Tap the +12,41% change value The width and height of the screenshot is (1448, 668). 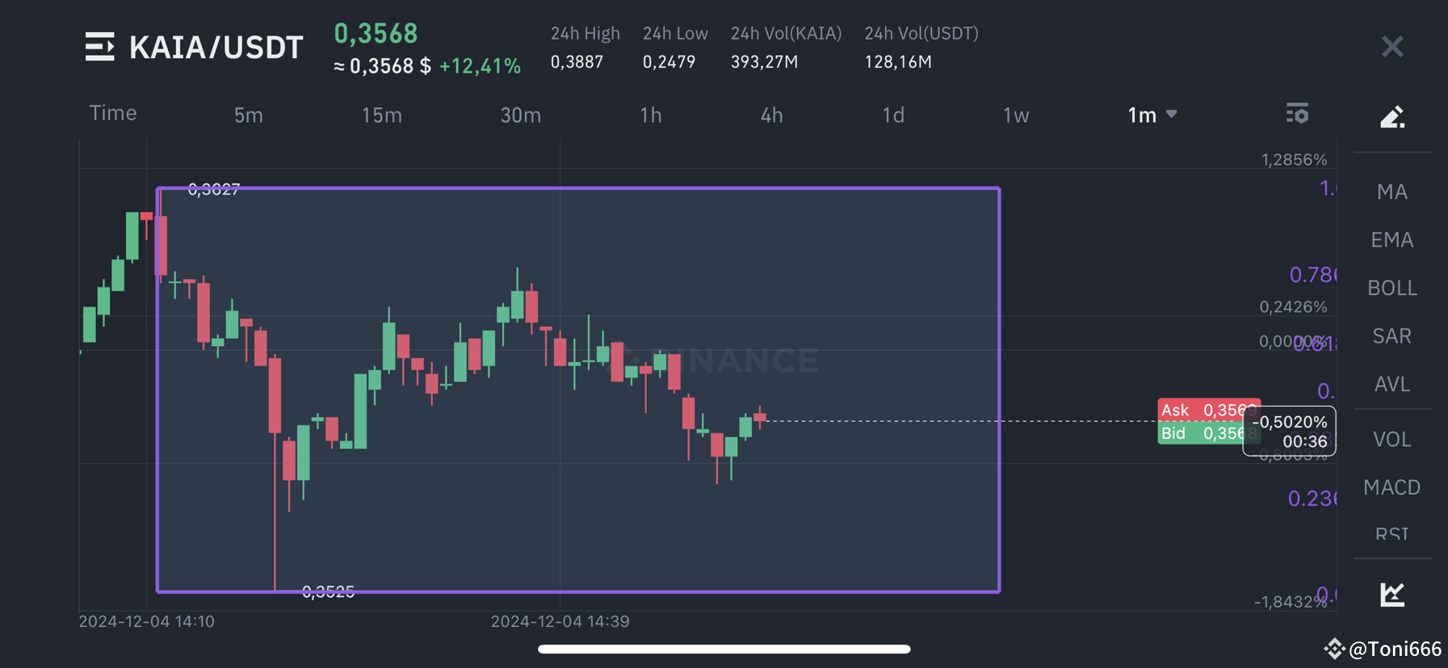(x=480, y=66)
